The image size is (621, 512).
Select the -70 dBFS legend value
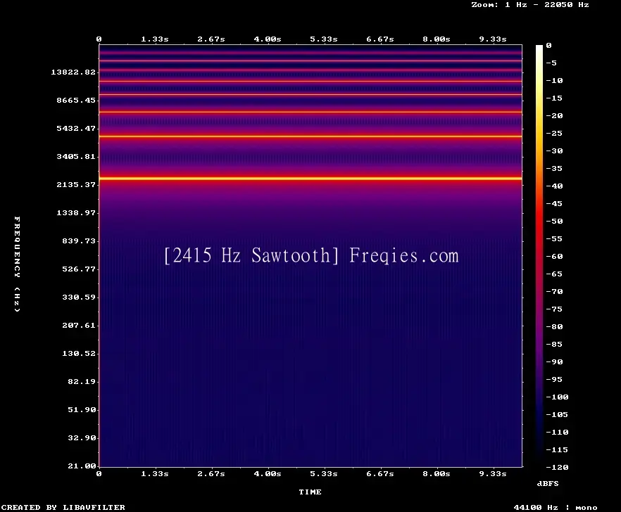tap(554, 292)
